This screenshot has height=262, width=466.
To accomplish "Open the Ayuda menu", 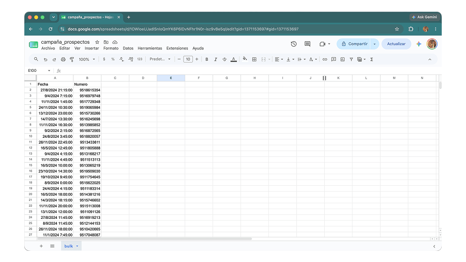I will (x=198, y=48).
